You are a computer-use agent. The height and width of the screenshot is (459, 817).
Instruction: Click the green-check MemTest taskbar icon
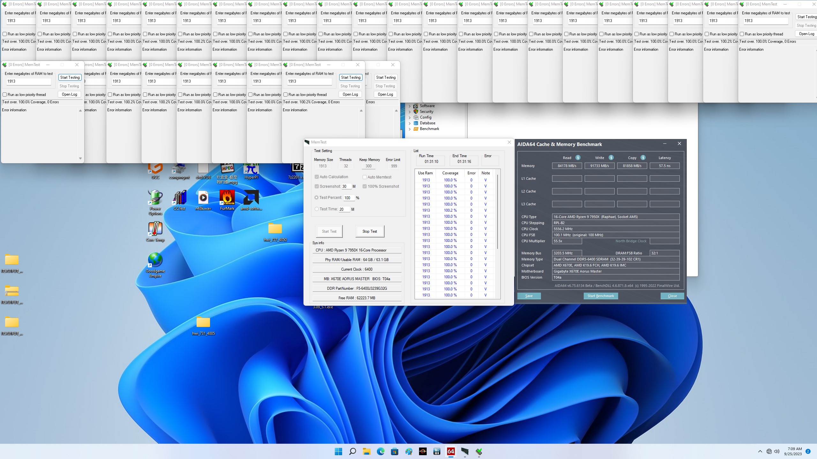[x=479, y=451]
